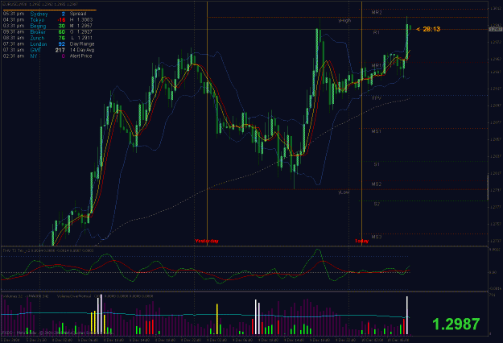Screen dimensions: 503x343
Task: Click the candle countdown timer 28:13
Action: pos(431,29)
